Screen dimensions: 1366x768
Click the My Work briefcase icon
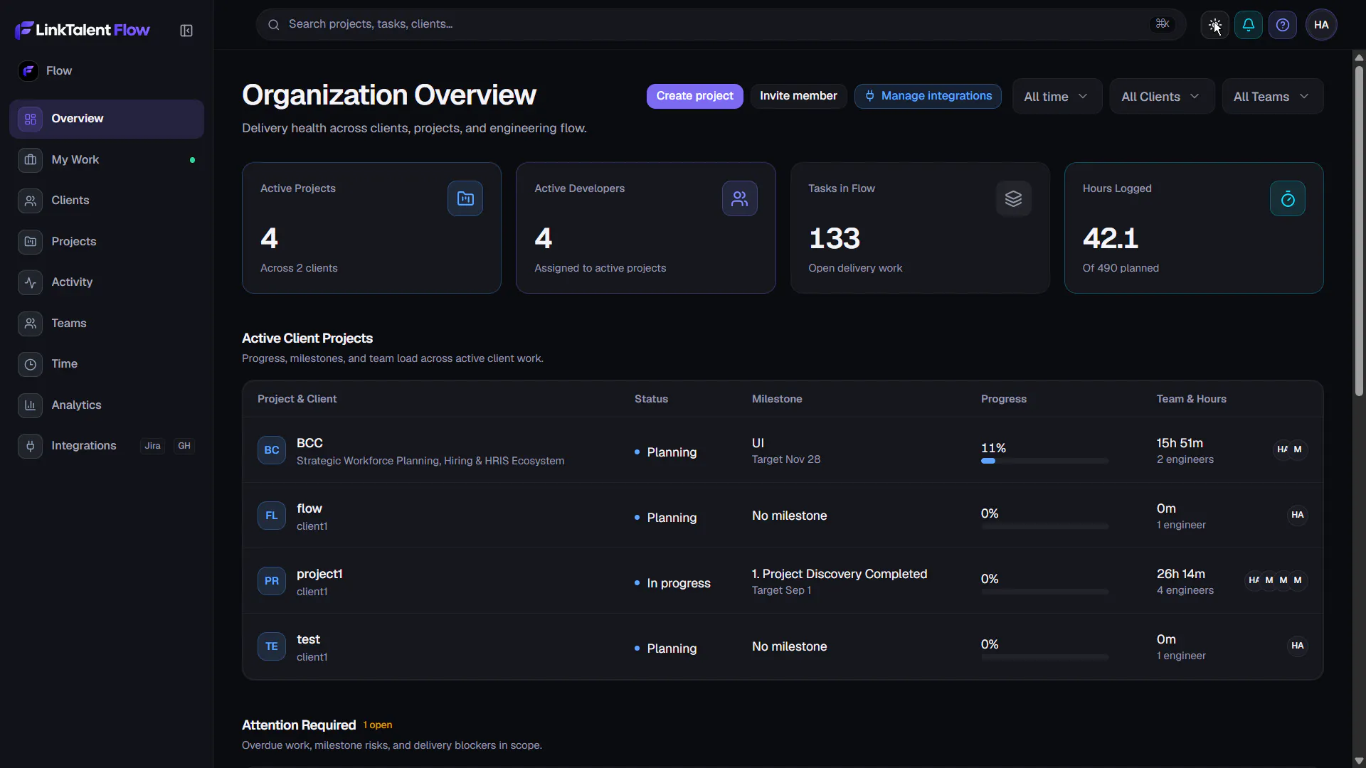click(31, 160)
